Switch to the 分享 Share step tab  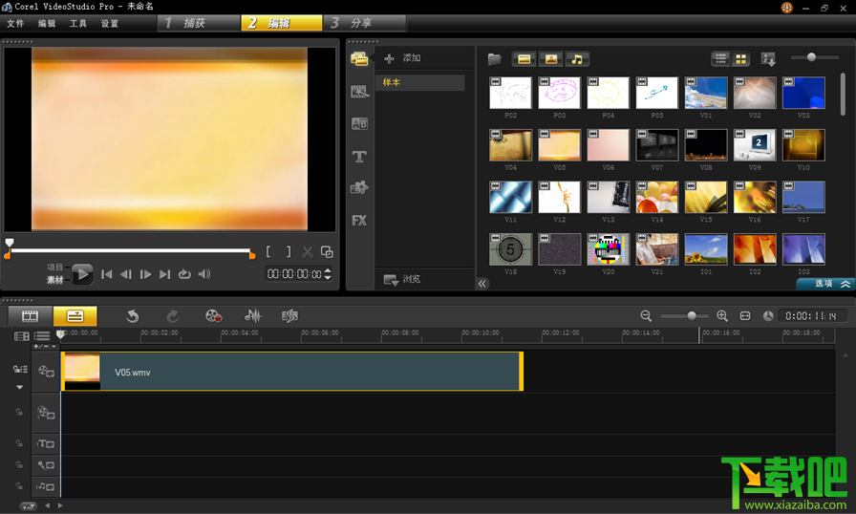click(x=364, y=23)
